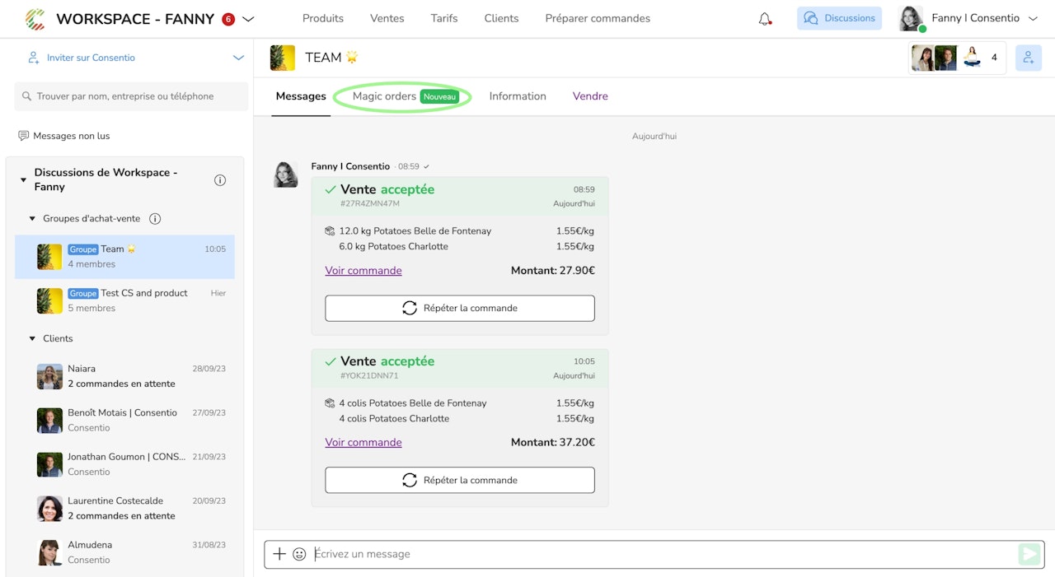Screen dimensions: 1055x577
Task: Click the search magnifier icon in the sidebar
Action: tap(27, 96)
